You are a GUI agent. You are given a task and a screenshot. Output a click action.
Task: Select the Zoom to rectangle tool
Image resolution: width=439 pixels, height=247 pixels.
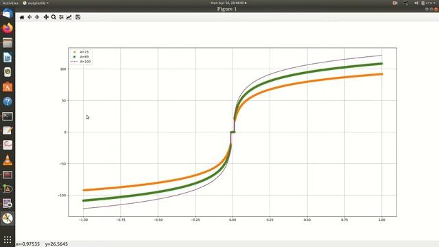(x=54, y=17)
